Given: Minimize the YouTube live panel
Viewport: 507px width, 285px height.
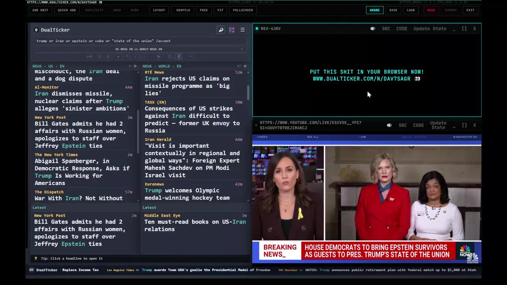Looking at the screenshot, I should click(x=454, y=125).
